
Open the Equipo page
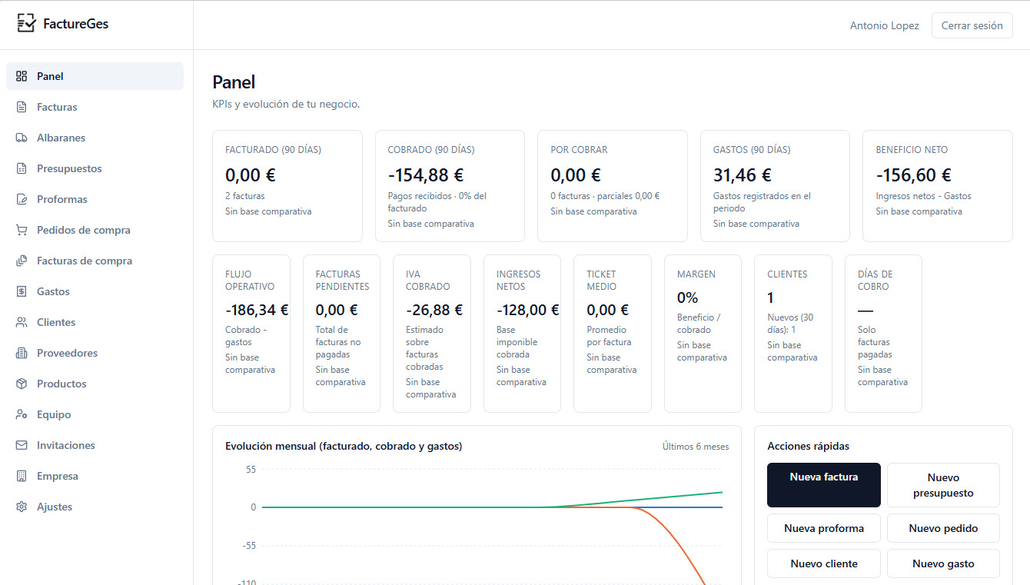point(95,414)
